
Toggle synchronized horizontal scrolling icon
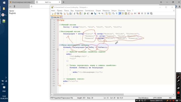tap(109, 14)
